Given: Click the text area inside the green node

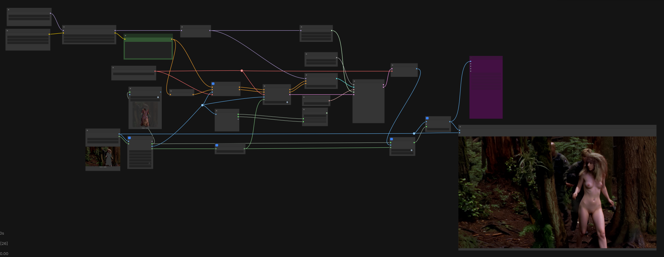Looking at the screenshot, I should point(148,50).
